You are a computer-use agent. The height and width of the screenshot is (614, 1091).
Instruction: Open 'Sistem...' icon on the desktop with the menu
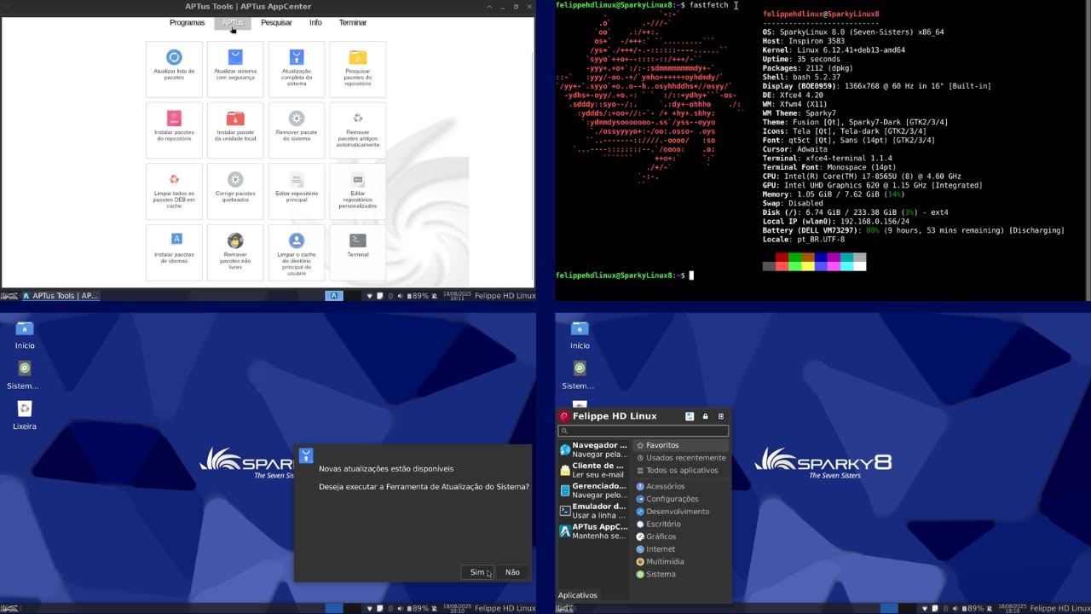tap(579, 374)
